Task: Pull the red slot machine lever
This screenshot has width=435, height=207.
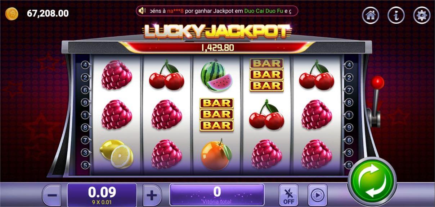Action: [x=377, y=101]
